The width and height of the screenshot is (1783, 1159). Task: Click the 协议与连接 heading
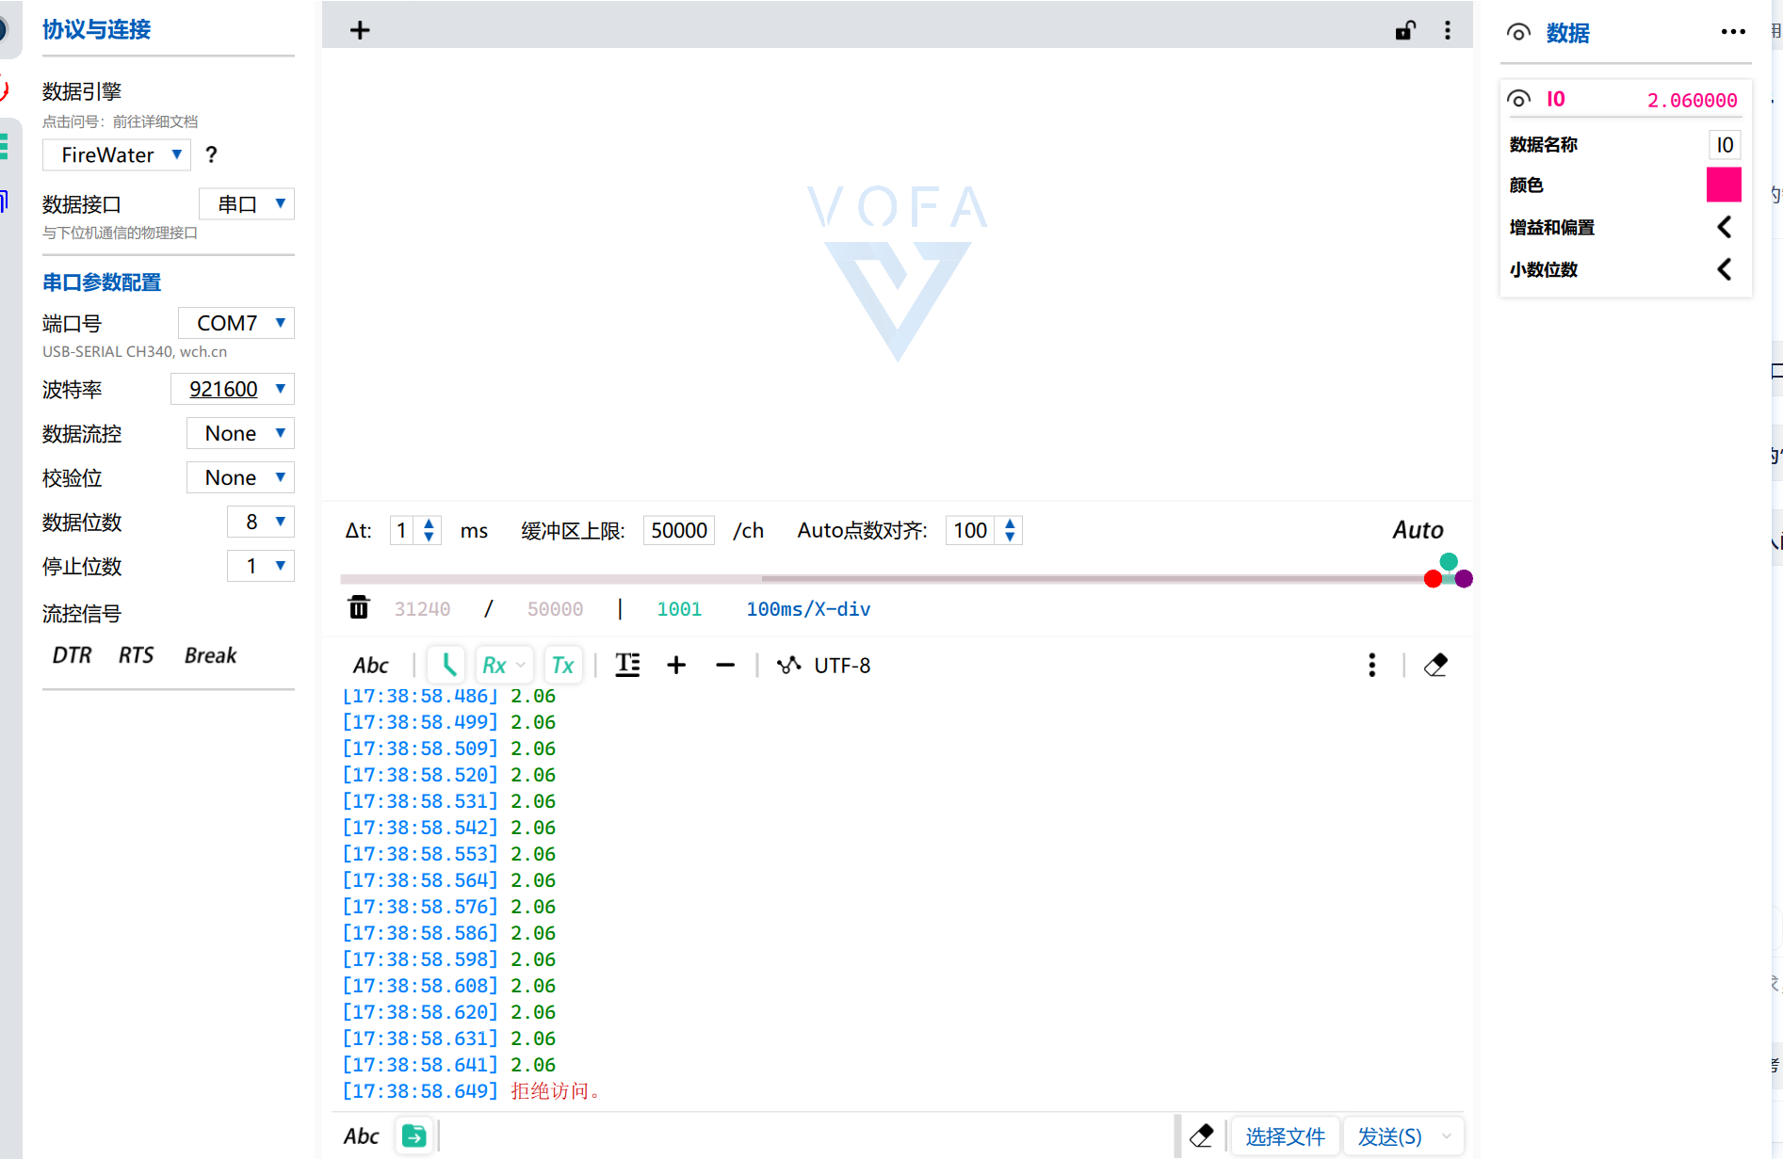[96, 30]
